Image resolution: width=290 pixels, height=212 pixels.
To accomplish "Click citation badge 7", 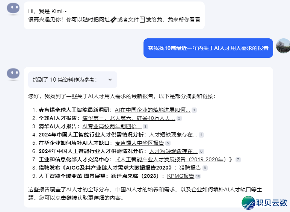I will pyautogui.click(x=238, y=160).
